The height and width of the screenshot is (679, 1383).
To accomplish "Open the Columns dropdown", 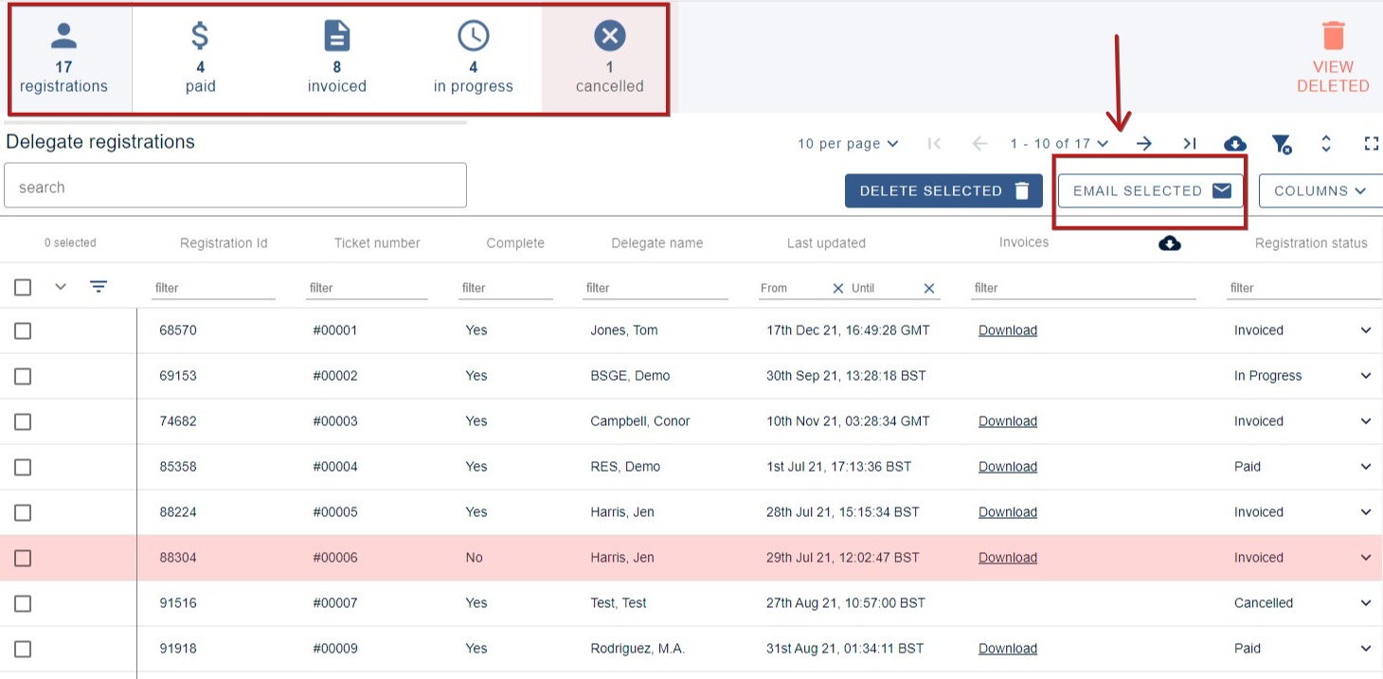I will tap(1320, 190).
